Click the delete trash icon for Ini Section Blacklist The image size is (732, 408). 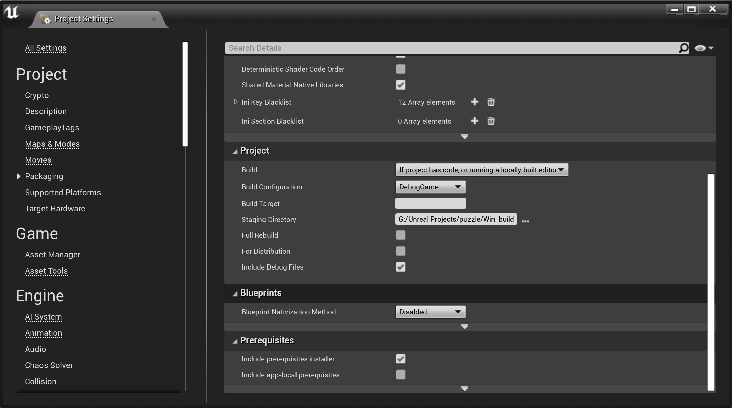490,121
